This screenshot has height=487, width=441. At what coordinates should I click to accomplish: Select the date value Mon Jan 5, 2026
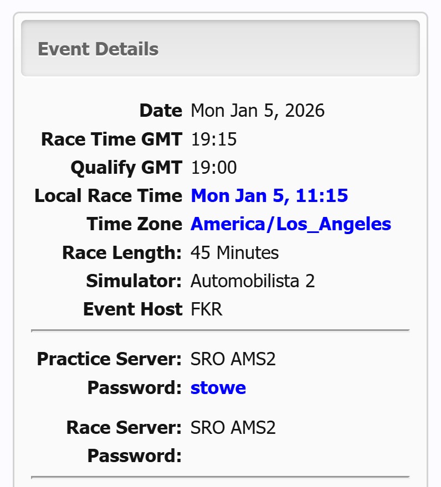[258, 111]
